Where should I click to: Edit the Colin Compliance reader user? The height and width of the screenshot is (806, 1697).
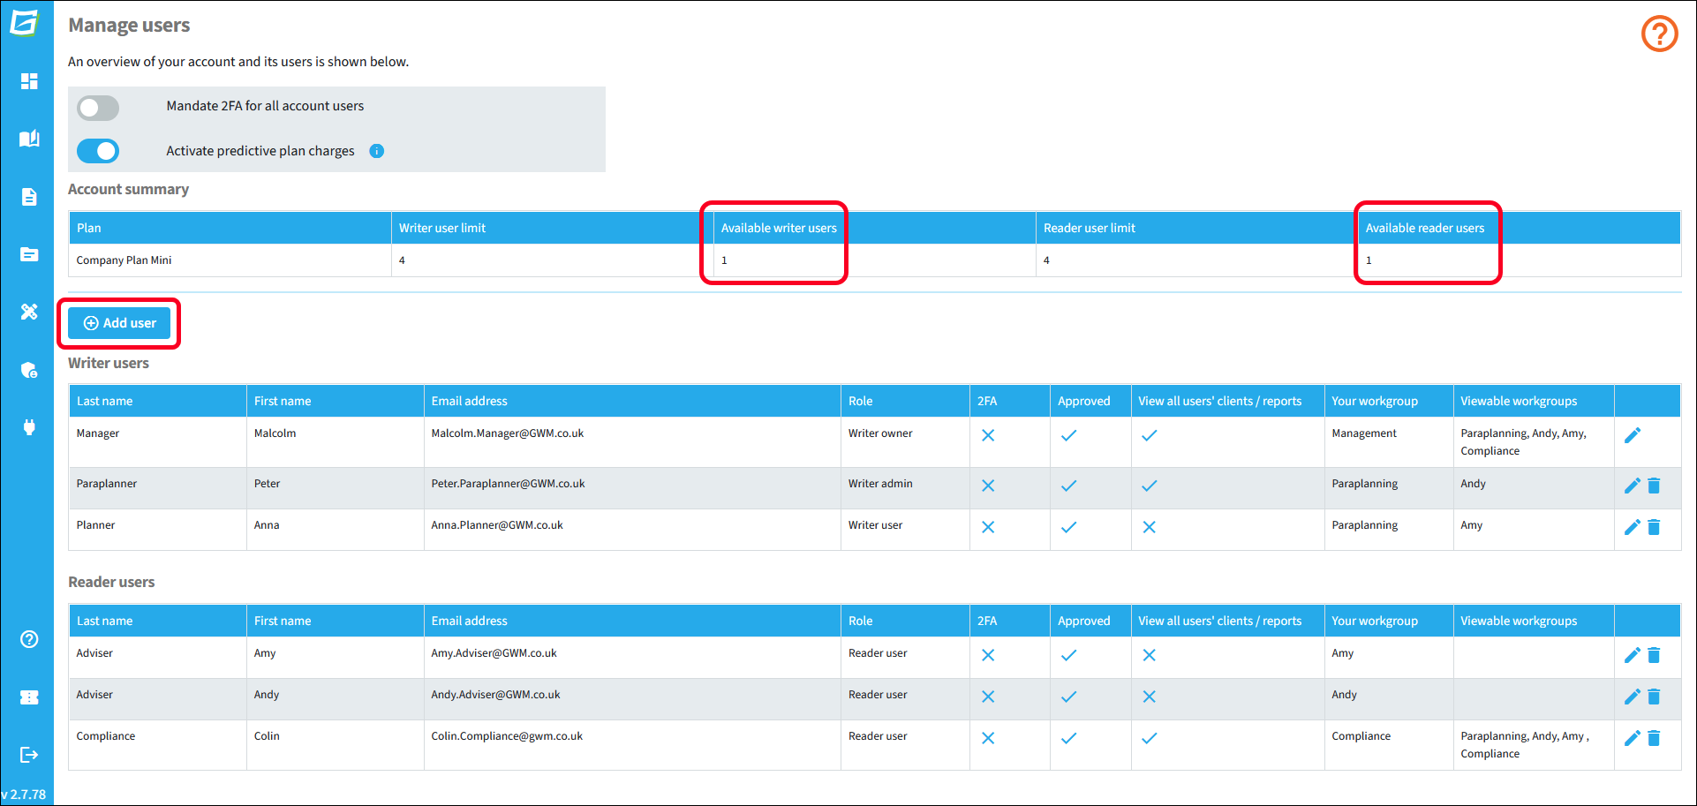[x=1633, y=738]
